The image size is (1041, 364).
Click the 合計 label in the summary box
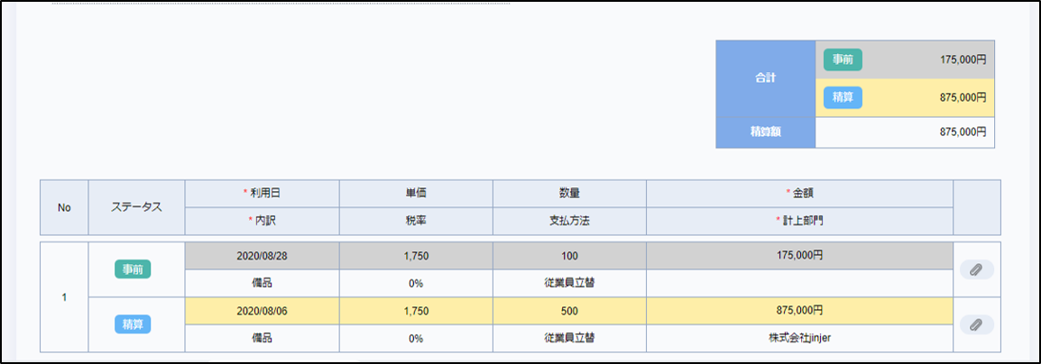[765, 78]
